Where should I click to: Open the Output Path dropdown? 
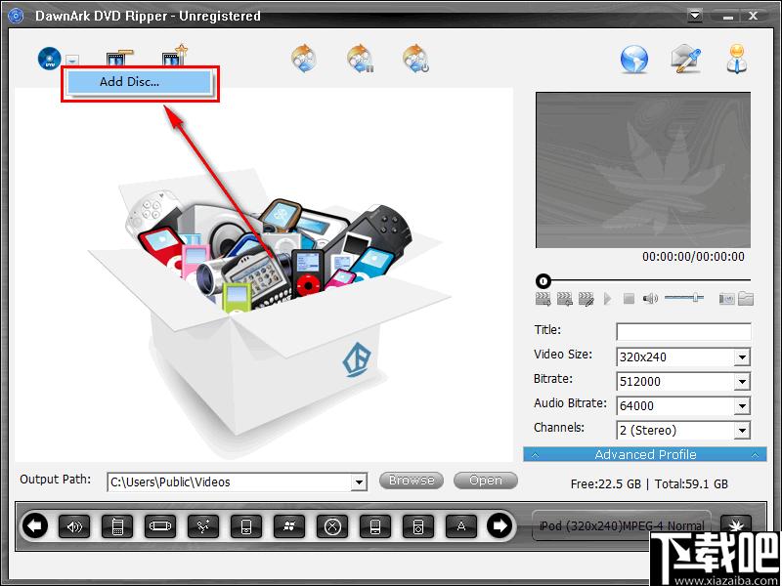tap(359, 482)
